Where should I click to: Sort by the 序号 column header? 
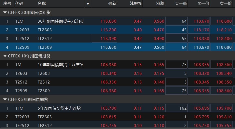pyautogui.click(x=7, y=3)
